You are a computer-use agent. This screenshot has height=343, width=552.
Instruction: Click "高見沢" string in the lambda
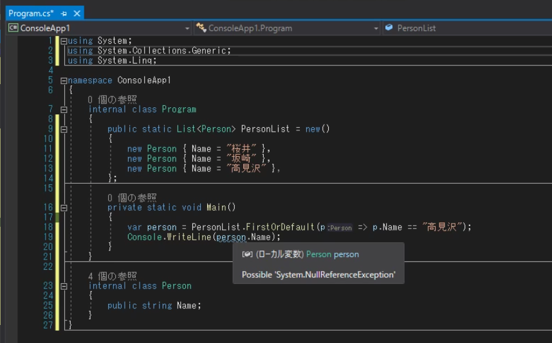(442, 227)
